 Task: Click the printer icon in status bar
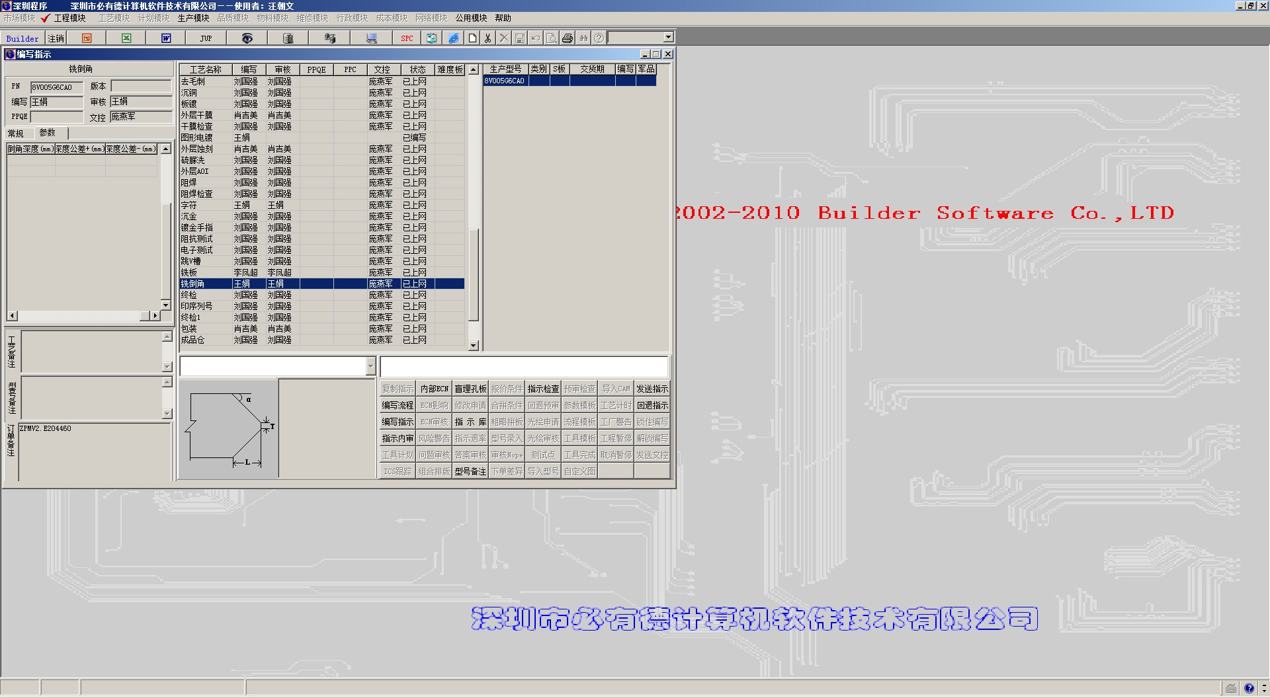[x=1231, y=688]
